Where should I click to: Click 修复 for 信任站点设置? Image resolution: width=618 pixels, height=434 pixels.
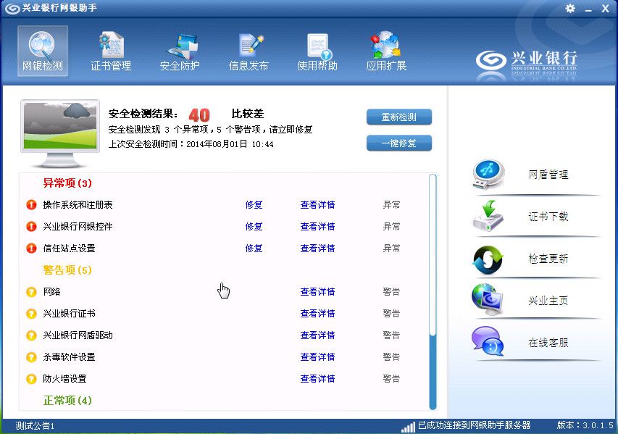[254, 248]
